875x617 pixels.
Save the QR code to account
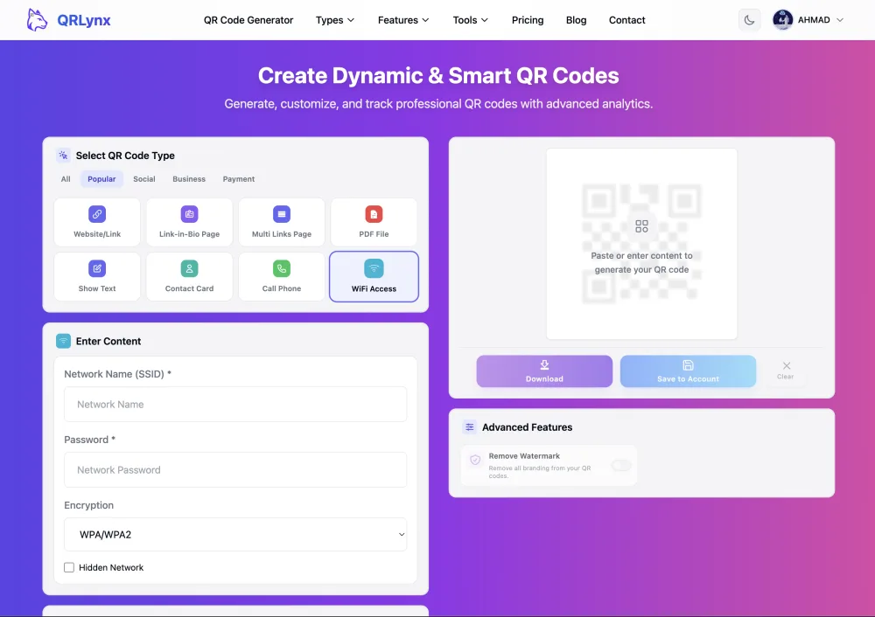coord(688,371)
